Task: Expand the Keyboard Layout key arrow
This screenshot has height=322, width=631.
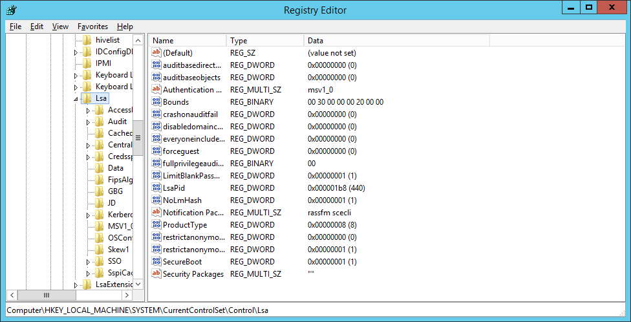Action: (x=76, y=75)
